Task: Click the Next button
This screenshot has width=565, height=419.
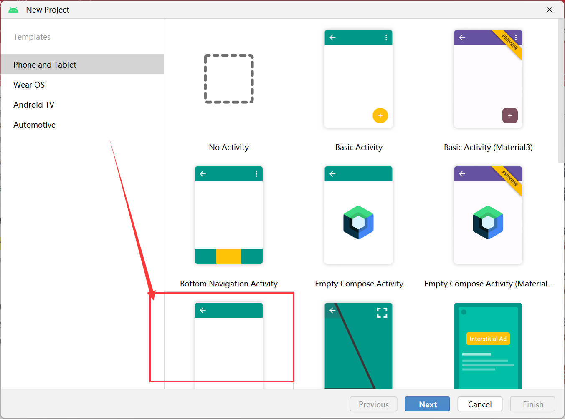Action: coord(427,404)
